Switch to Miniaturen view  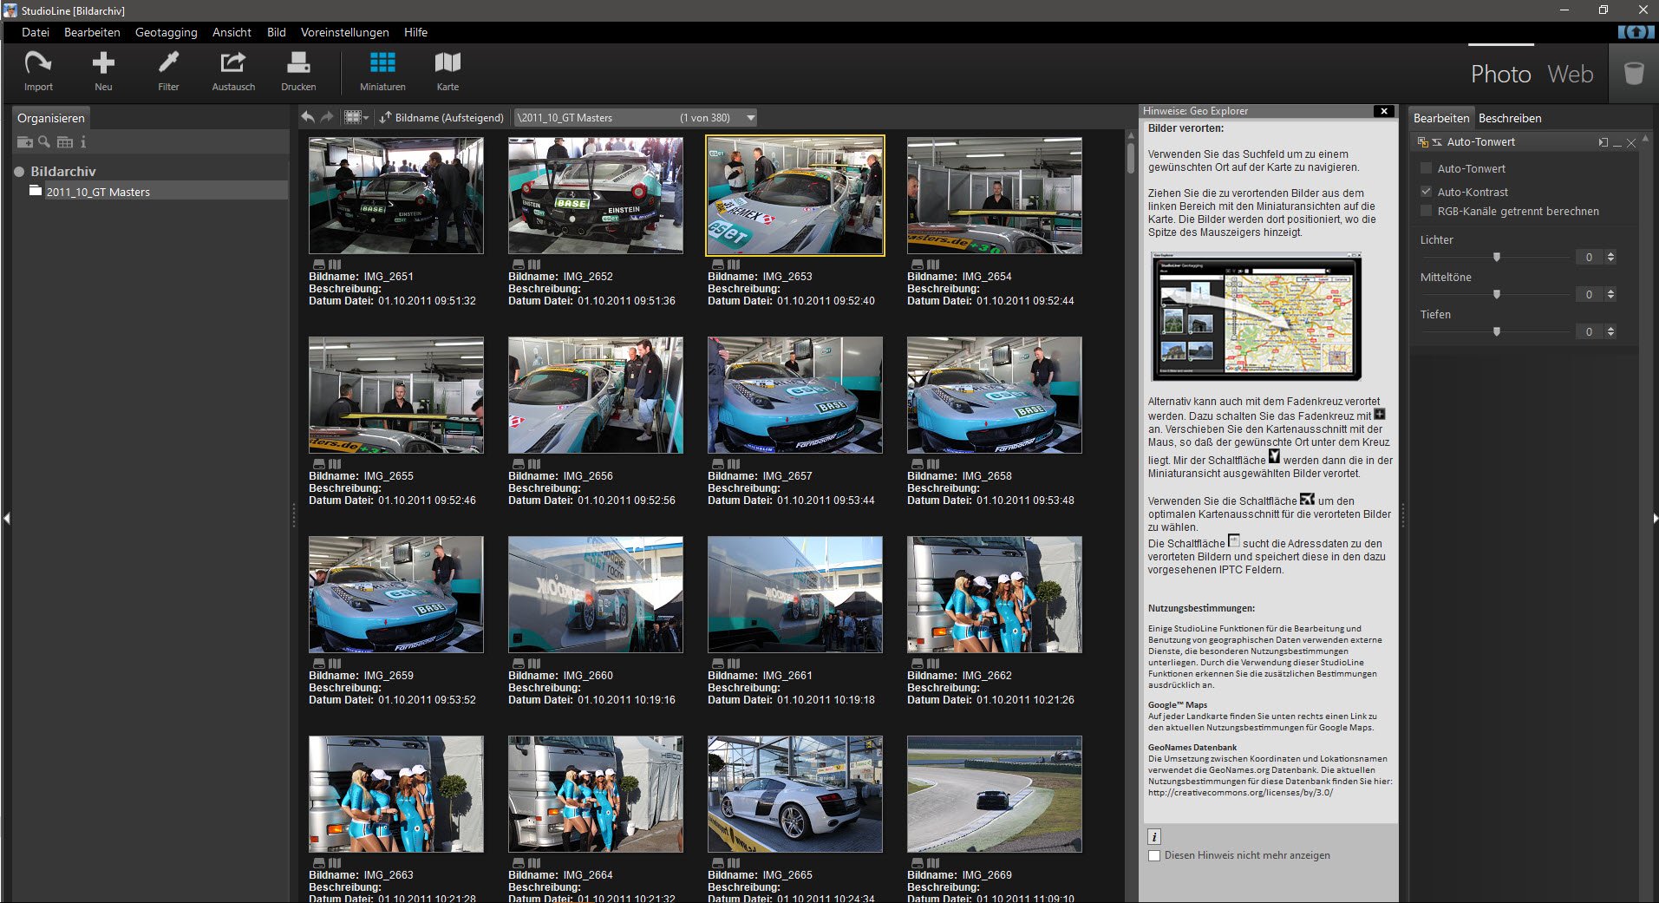pos(382,69)
